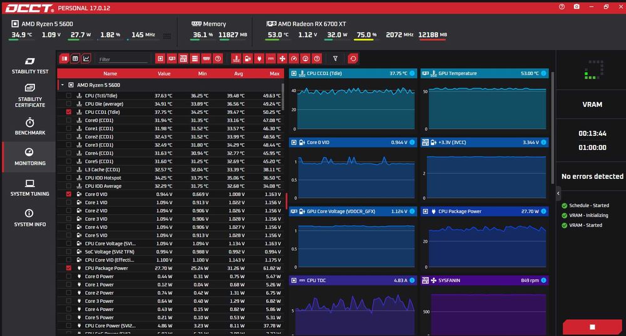Select the GPU Core Voltage (VDDCR_GFX) graph header
Image resolution: width=626 pixels, height=336 pixels.
(x=353, y=211)
